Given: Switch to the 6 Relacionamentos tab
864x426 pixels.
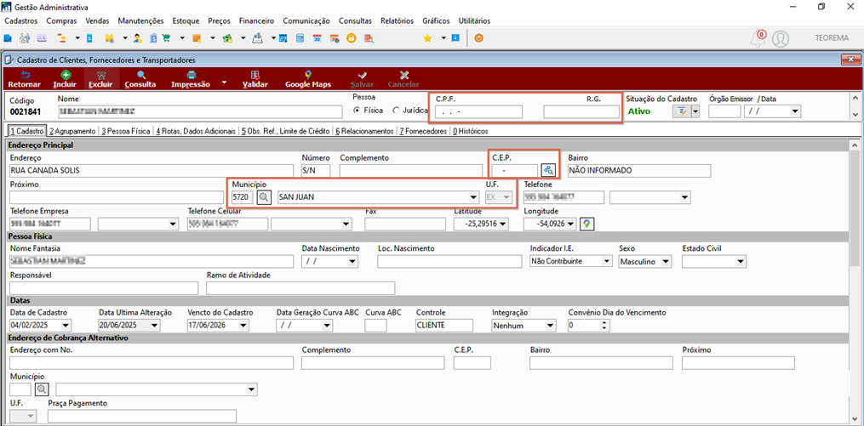Looking at the screenshot, I should click(363, 132).
